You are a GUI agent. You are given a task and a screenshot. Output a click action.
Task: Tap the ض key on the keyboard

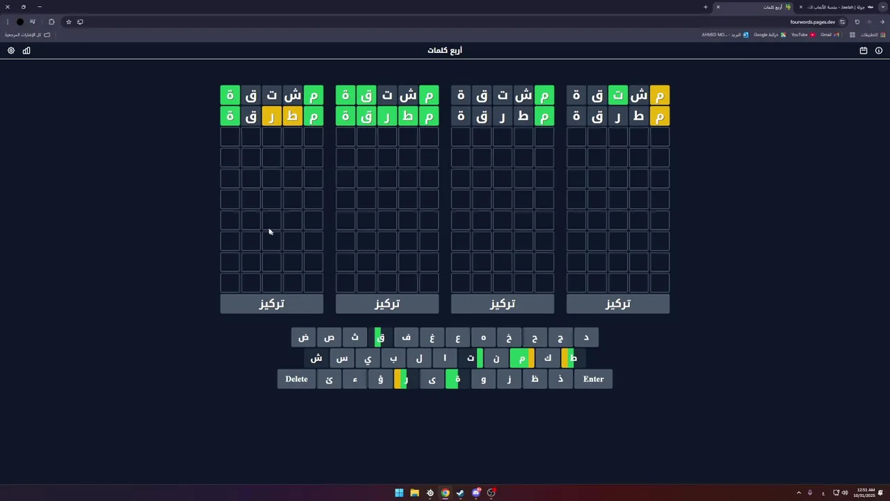point(304,337)
